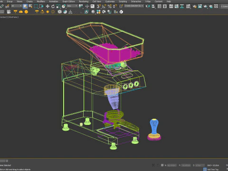The image size is (228, 171).
Task: Click the Edit Named Selection Sets icon
Action: click(121, 6)
